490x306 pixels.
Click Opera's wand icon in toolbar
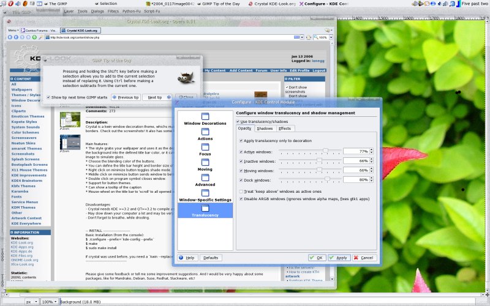(x=40, y=37)
